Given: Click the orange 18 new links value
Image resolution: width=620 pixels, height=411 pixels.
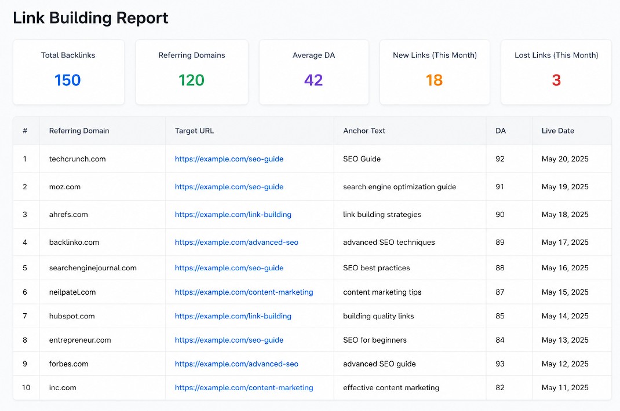Looking at the screenshot, I should 434,80.
